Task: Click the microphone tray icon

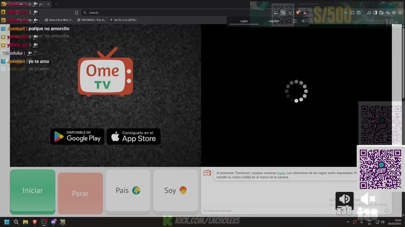Action: coord(361,222)
